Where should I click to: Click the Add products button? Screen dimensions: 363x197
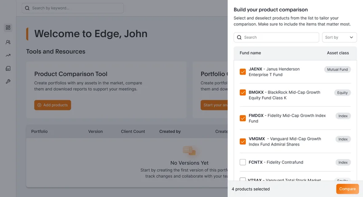(x=53, y=105)
